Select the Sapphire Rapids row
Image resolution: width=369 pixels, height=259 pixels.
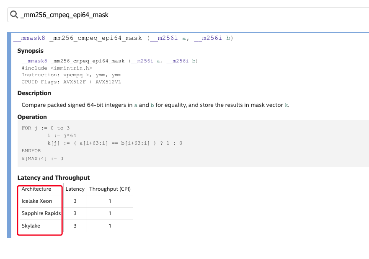coord(76,213)
